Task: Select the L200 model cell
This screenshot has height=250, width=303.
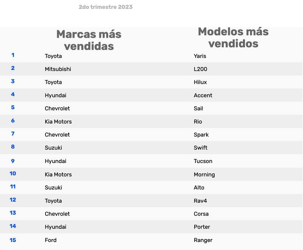Action: (200, 69)
